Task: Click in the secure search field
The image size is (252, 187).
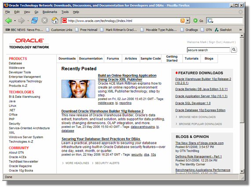Action: point(208,50)
